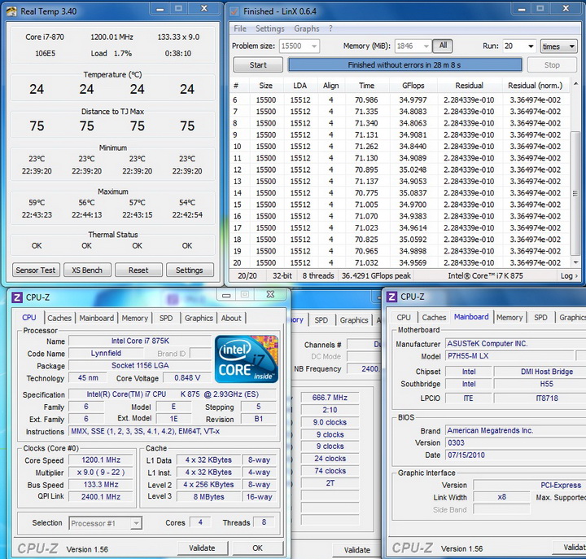Click the motherboard Model field P7H55-M LX
Viewport: 586px width, 559px height.
[509, 356]
